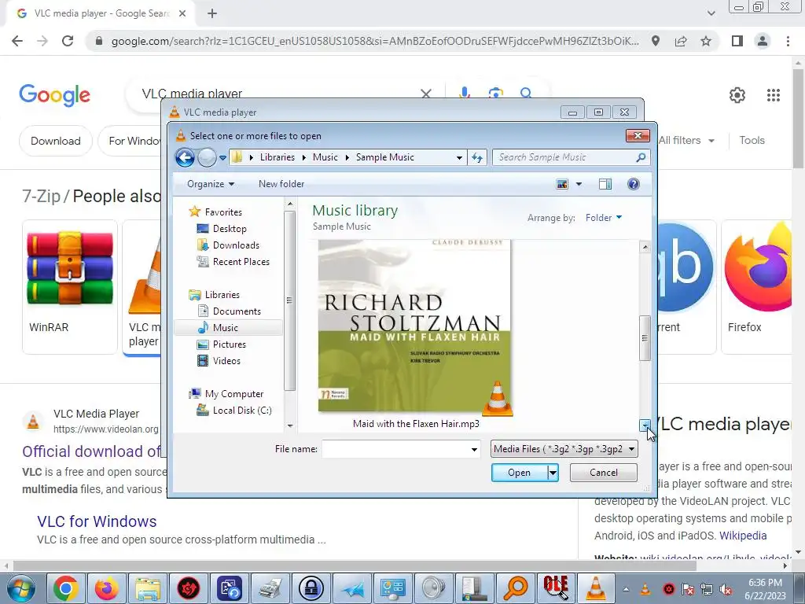
Task: Open Videos library
Action: (226, 360)
